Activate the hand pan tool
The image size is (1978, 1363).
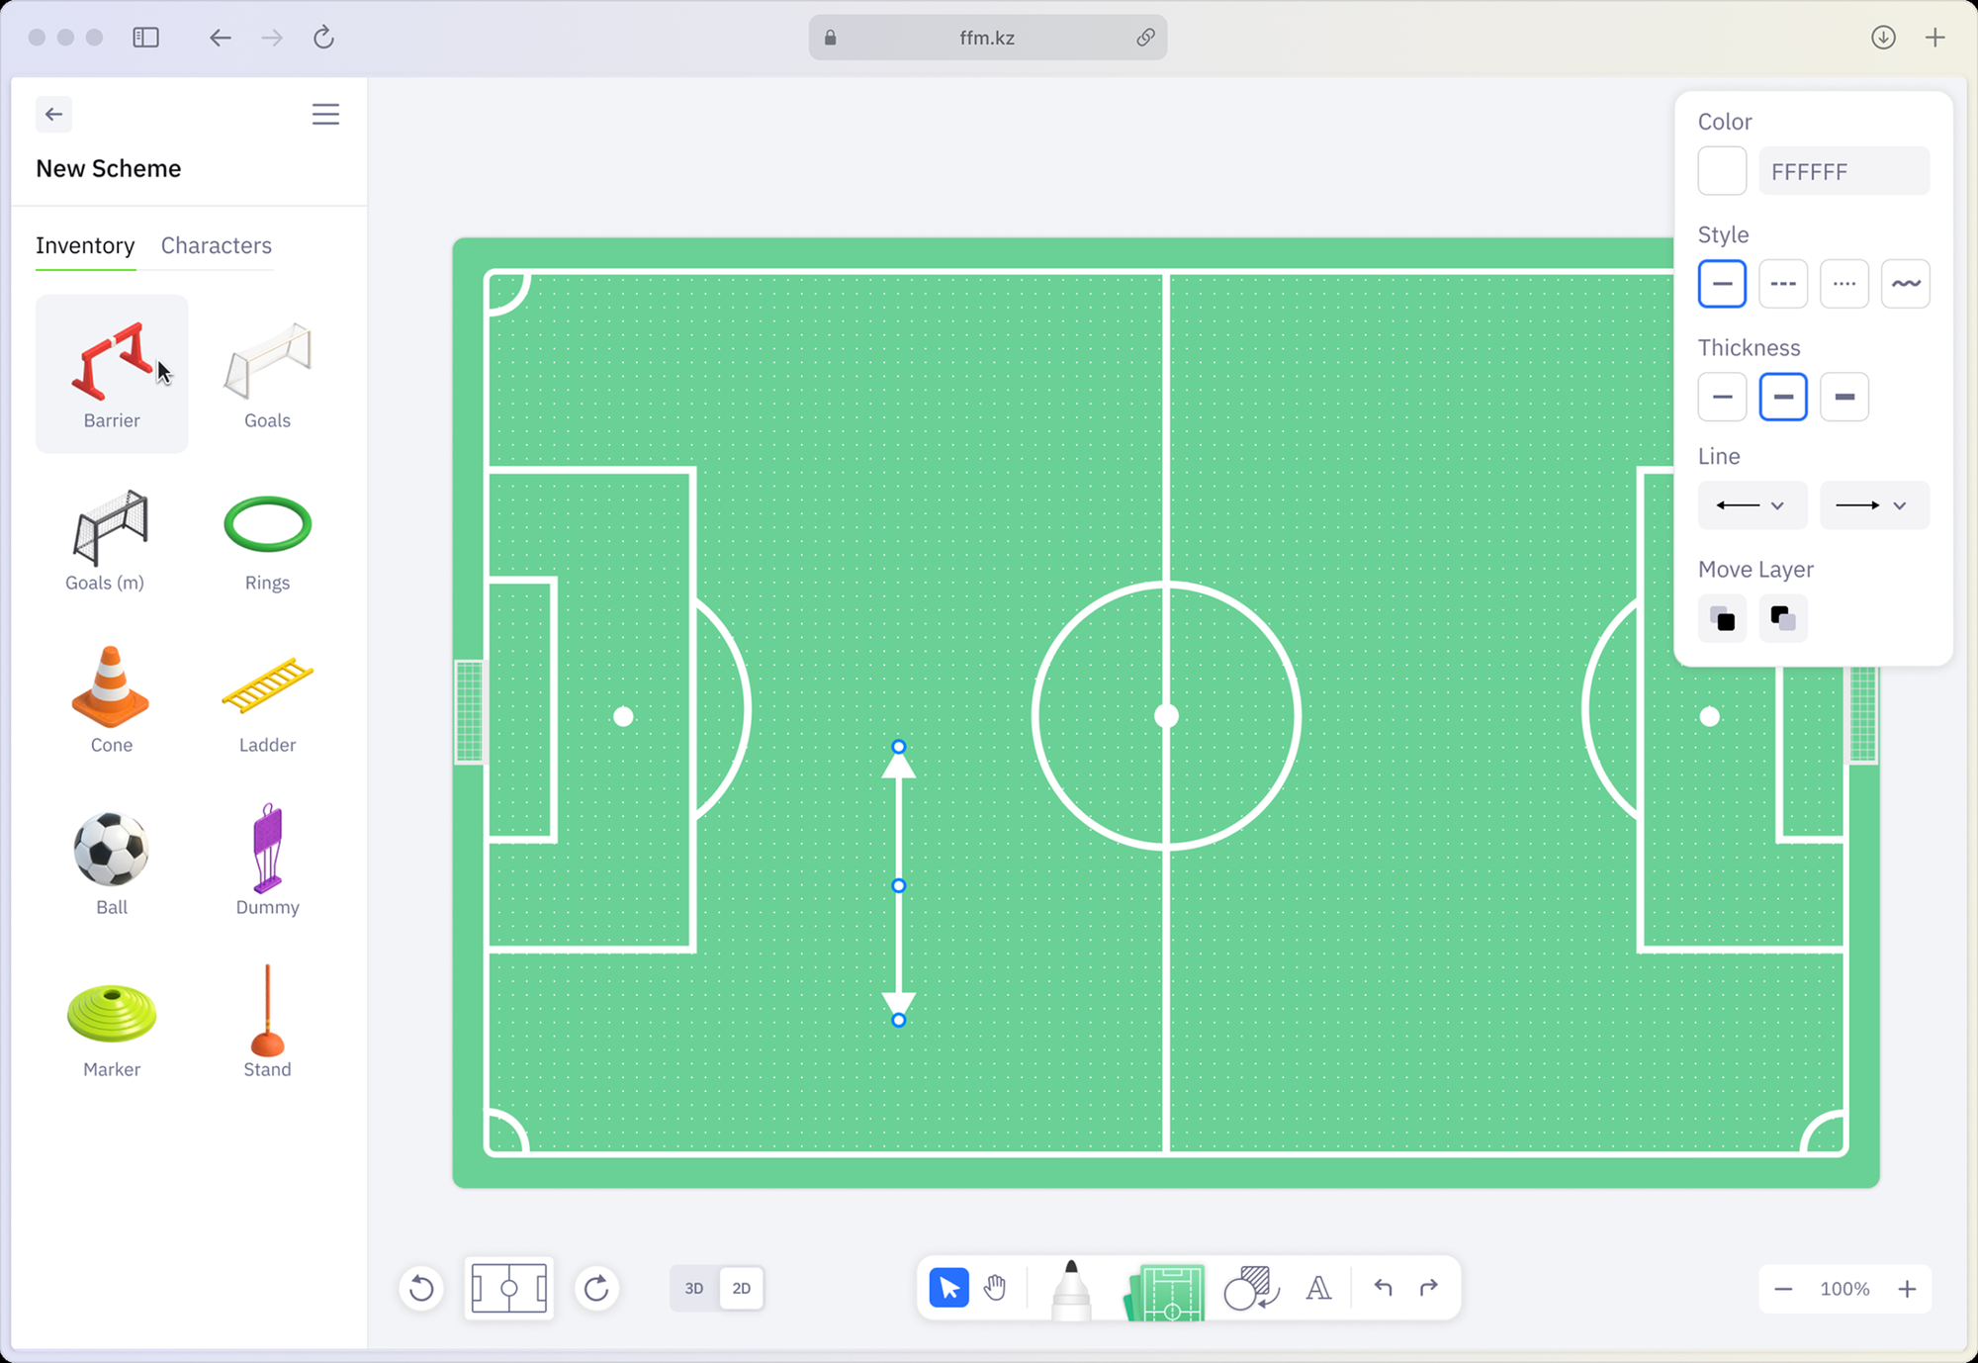click(995, 1288)
